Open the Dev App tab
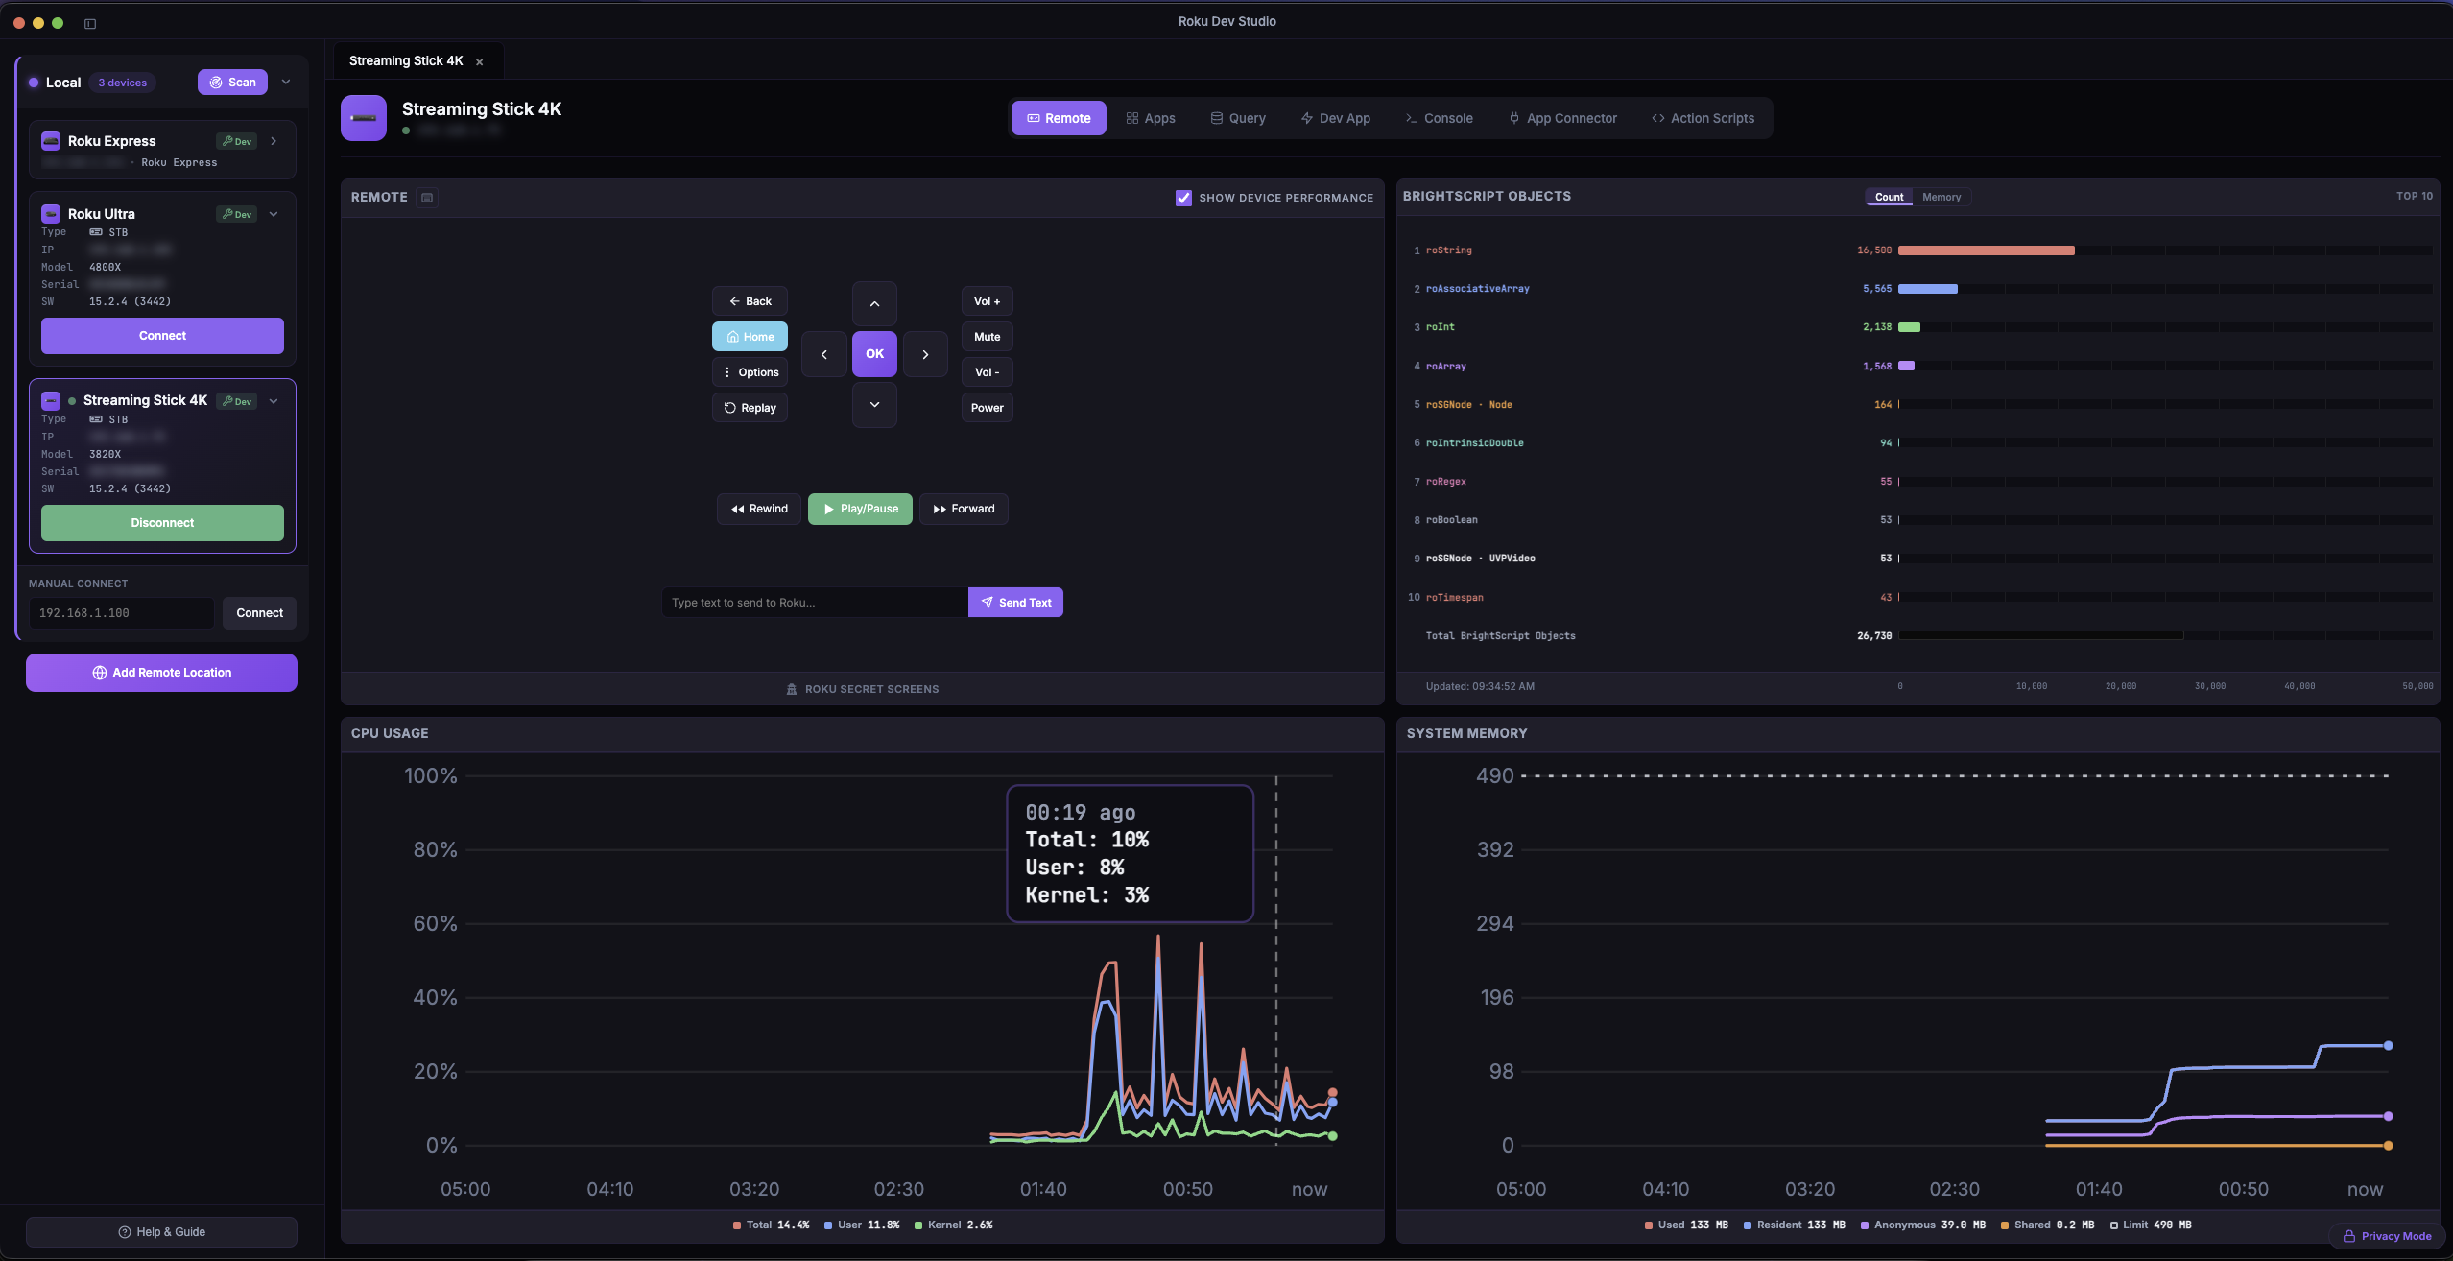Image resolution: width=2453 pixels, height=1261 pixels. (1335, 118)
